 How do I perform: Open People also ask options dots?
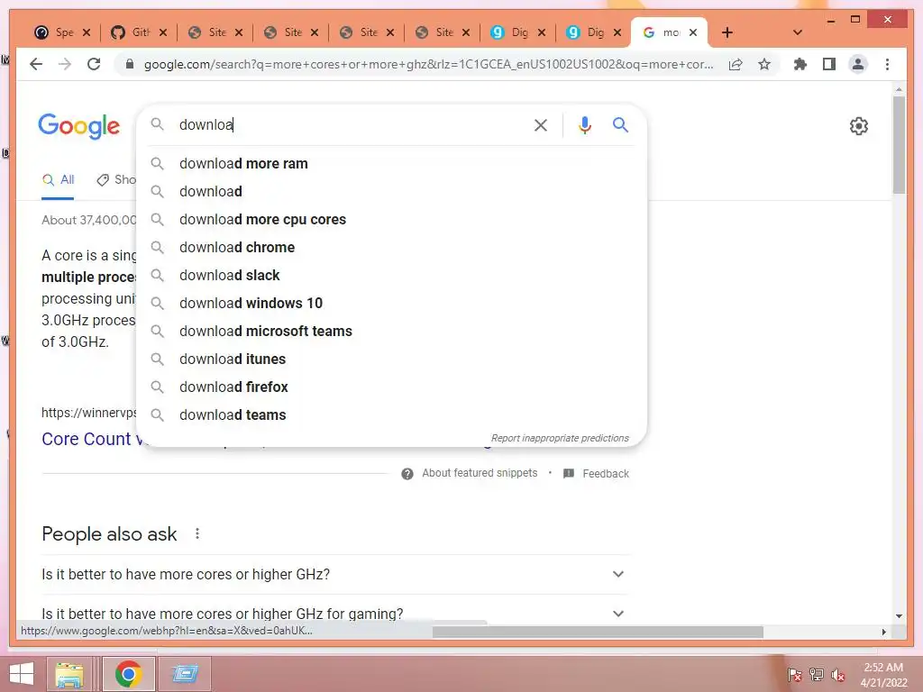click(197, 533)
